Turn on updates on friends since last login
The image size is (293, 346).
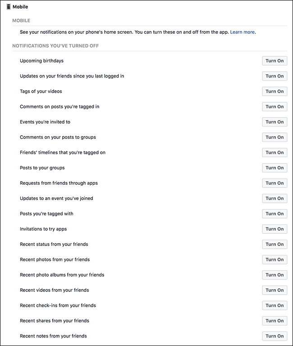pos(275,76)
